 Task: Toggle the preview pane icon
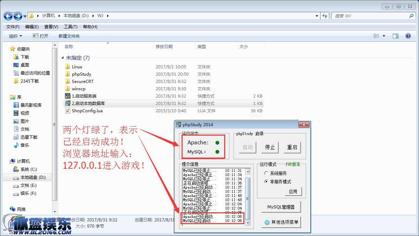click(x=396, y=36)
